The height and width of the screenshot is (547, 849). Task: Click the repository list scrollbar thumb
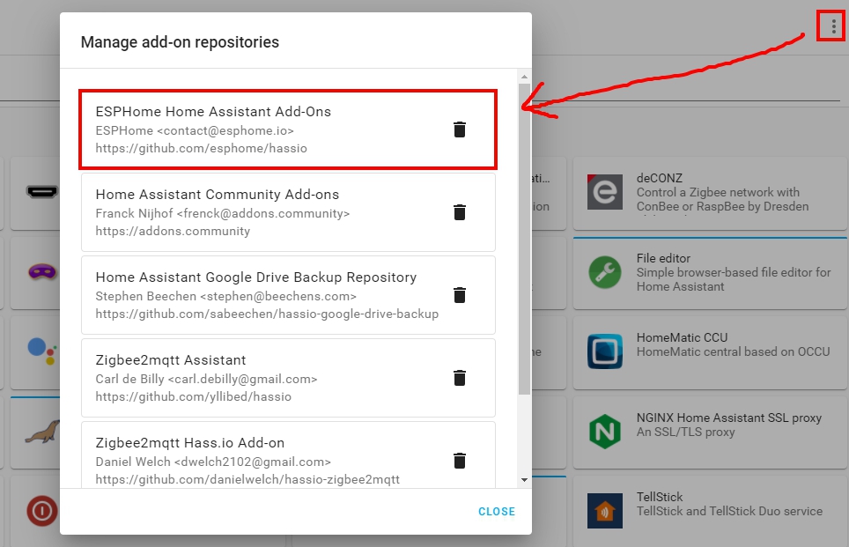524,239
